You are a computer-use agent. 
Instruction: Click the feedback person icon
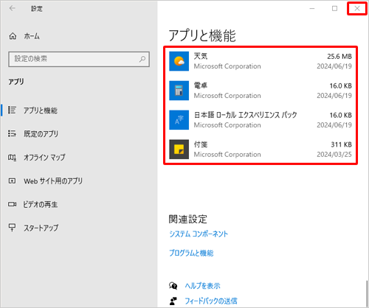coord(173,301)
